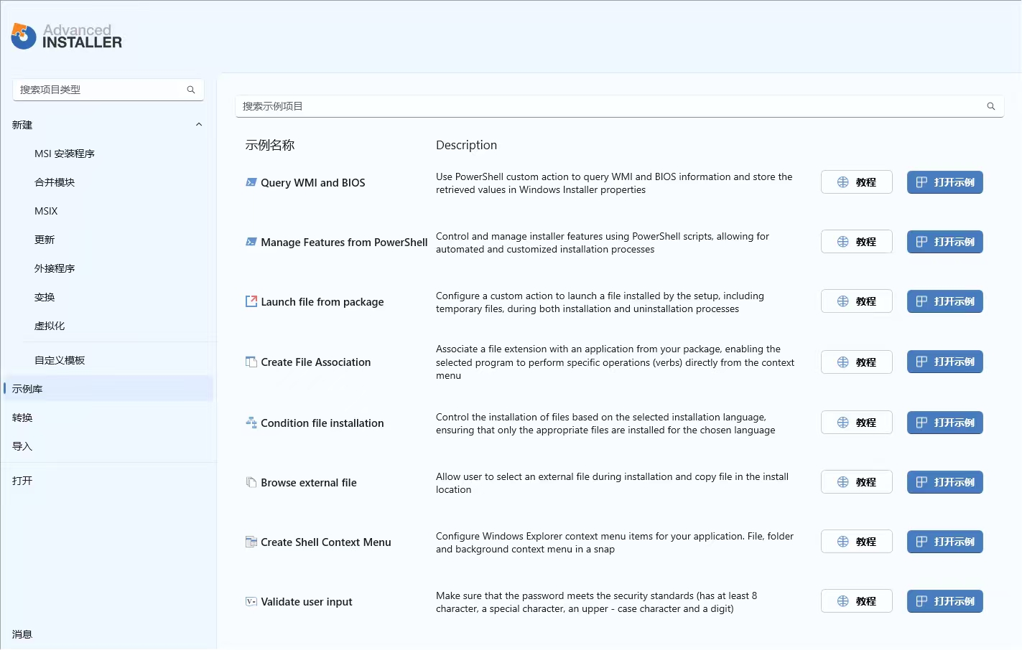The image size is (1022, 650).
Task: Focus the 搜索项目类型 search field
Action: (108, 90)
